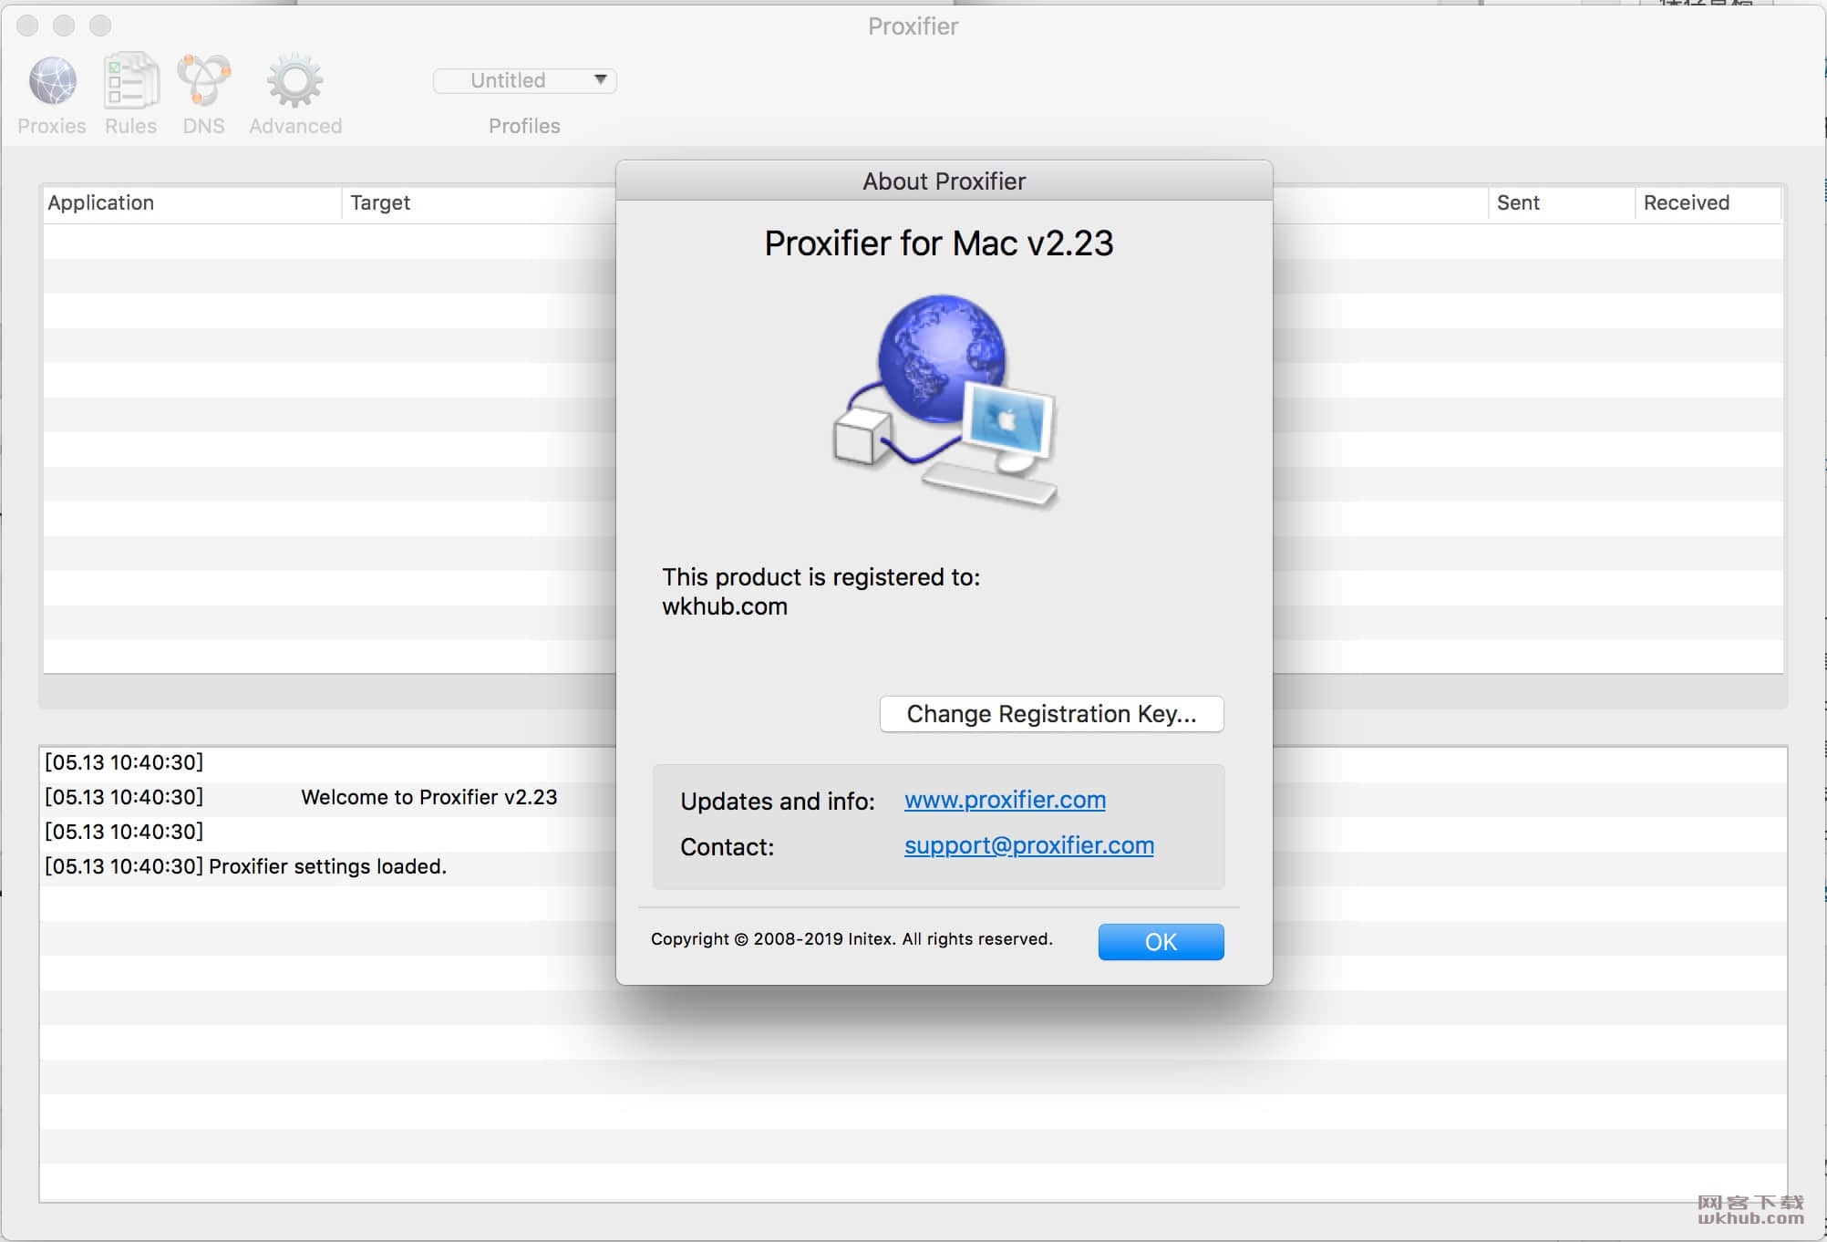Viewport: 1827px width, 1242px height.
Task: Click the 'Updates and info:' label
Action: click(777, 802)
